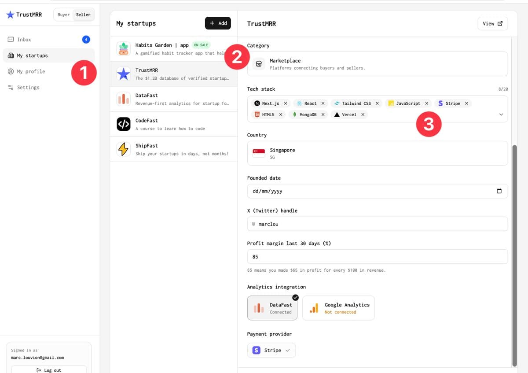Click the 8/20 tech stack counter
Viewport: 528px width, 373px height.
[x=503, y=89]
